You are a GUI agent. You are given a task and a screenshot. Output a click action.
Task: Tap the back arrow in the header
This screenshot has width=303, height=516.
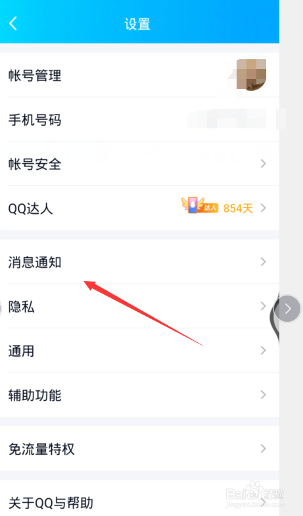click(x=13, y=24)
